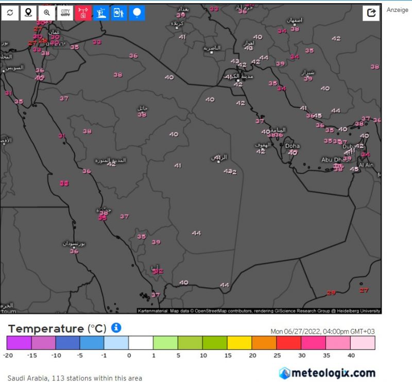Click the Doha city label on map

(292, 146)
